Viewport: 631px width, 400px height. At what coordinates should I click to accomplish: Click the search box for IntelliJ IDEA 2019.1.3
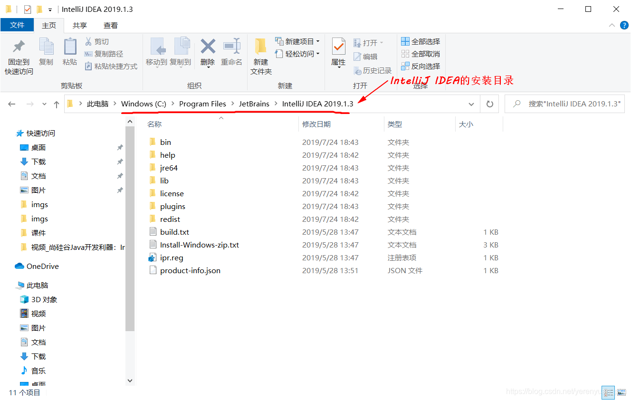click(x=565, y=104)
